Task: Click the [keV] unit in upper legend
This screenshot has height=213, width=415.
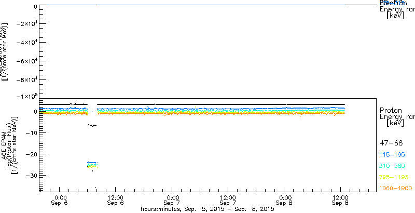Action: [395, 16]
